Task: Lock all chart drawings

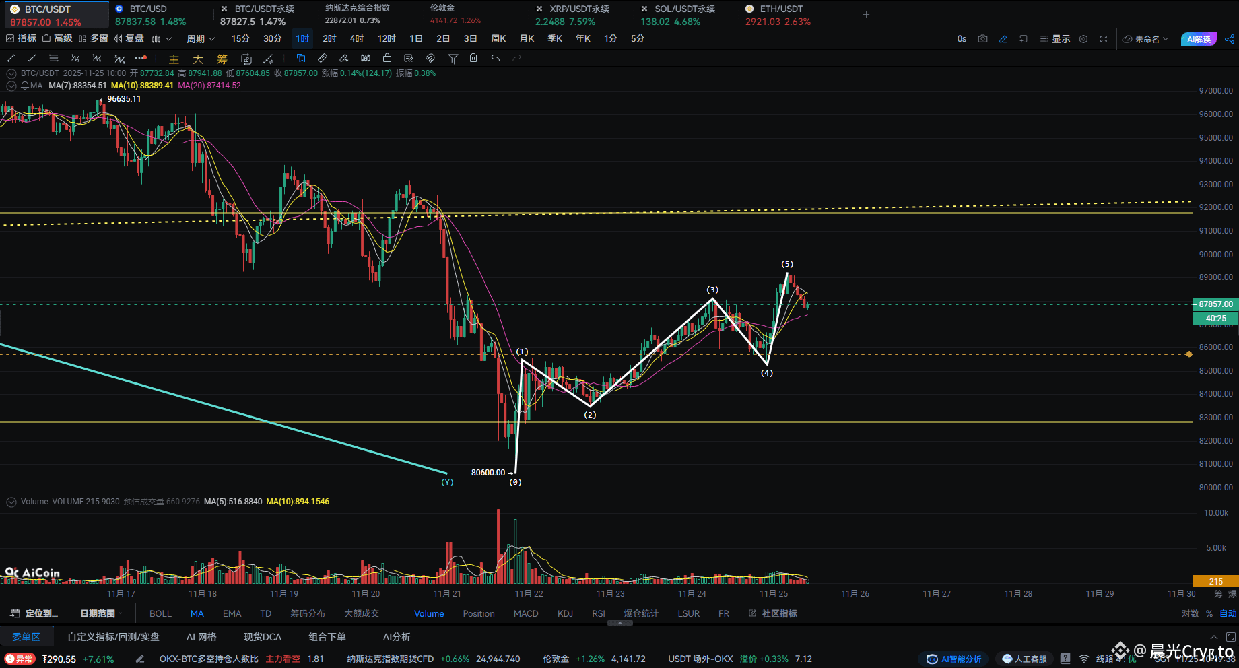Action: [x=387, y=59]
